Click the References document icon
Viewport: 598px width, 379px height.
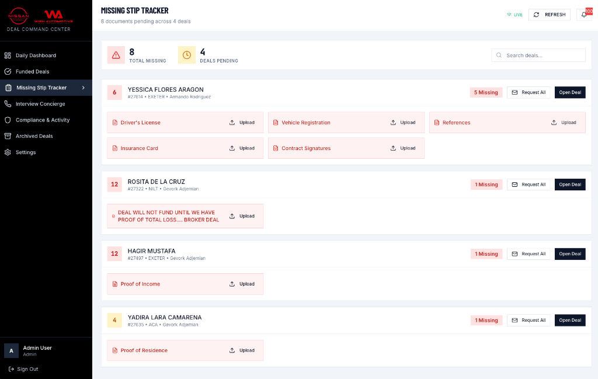pos(437,123)
